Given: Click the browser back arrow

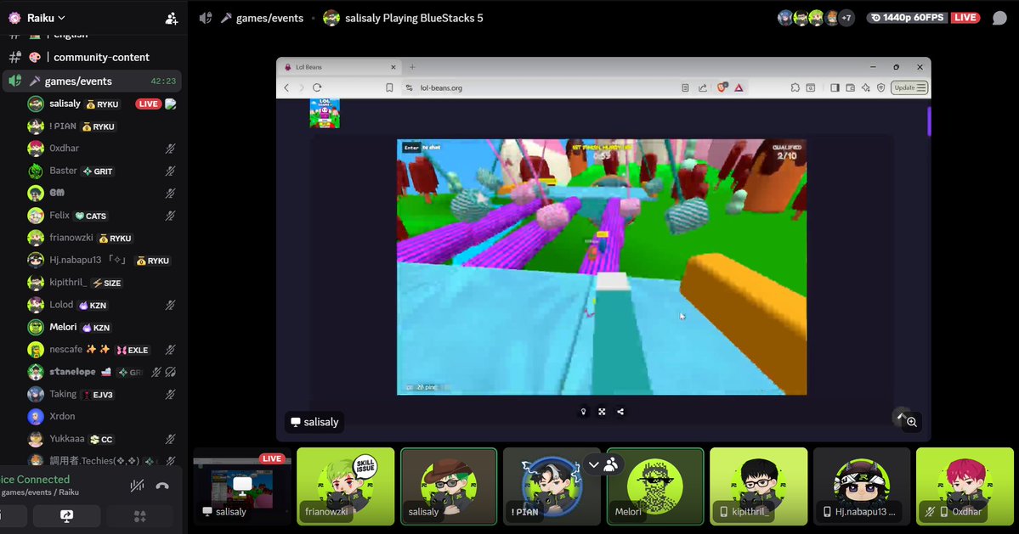Looking at the screenshot, I should (x=286, y=87).
